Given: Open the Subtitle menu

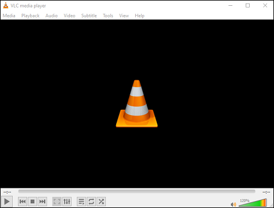Looking at the screenshot, I should tap(89, 16).
